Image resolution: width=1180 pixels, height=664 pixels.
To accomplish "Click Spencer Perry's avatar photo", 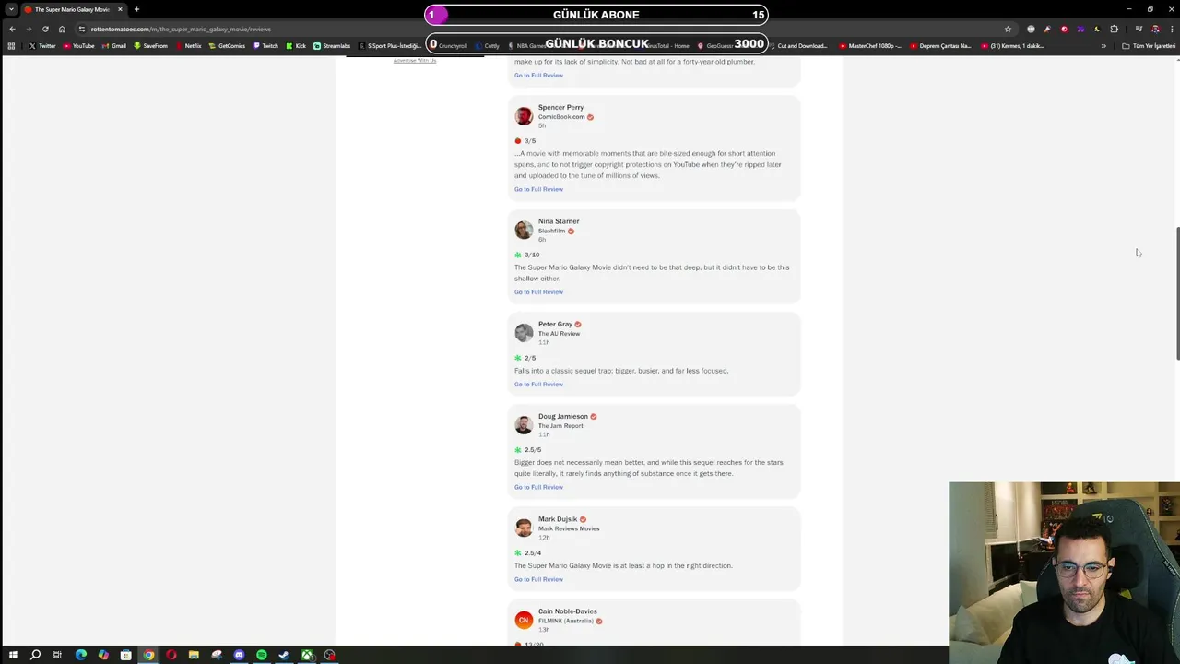I will click(x=524, y=115).
